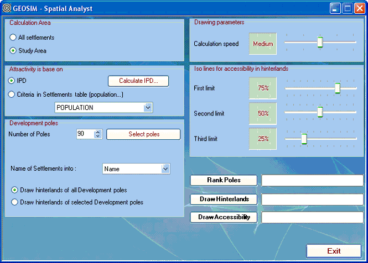Screen dimensions: 368x263
Task: Click the Draw Accessibility progress field
Action: 312,217
